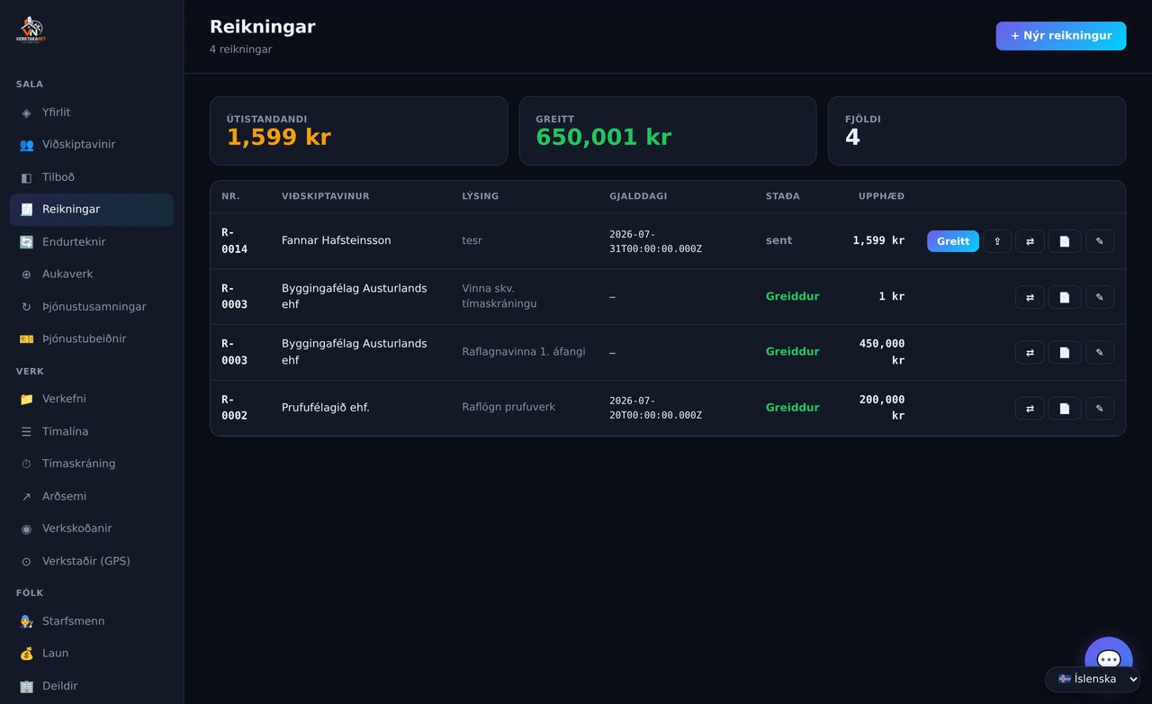Open document icon for Raflagnavinna 1. áfangi

click(x=1065, y=352)
